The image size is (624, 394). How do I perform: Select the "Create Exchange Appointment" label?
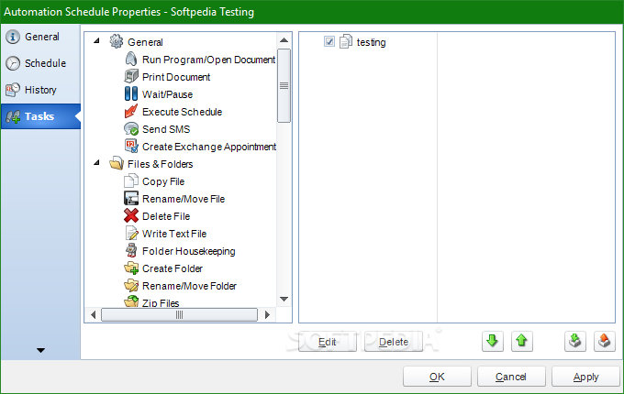point(209,147)
